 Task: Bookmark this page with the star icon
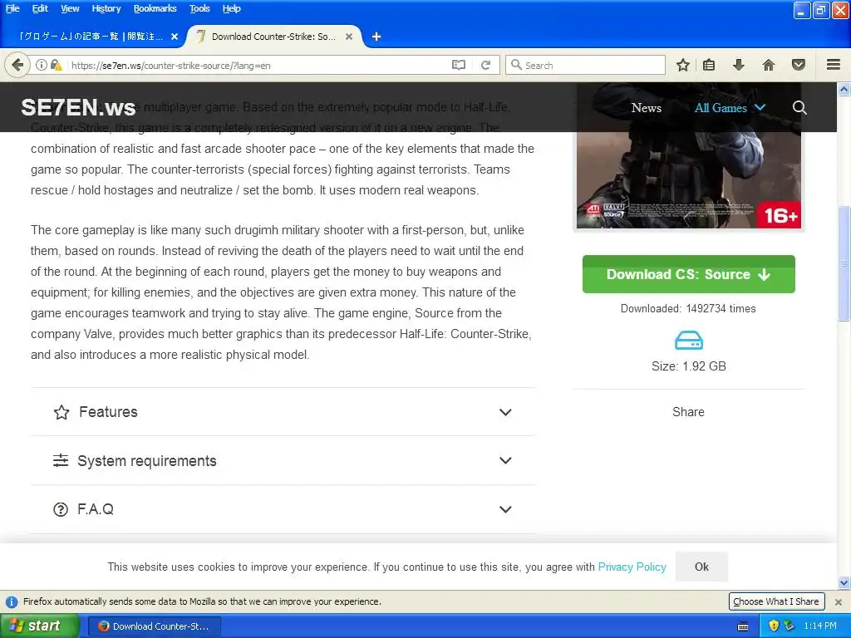click(683, 65)
